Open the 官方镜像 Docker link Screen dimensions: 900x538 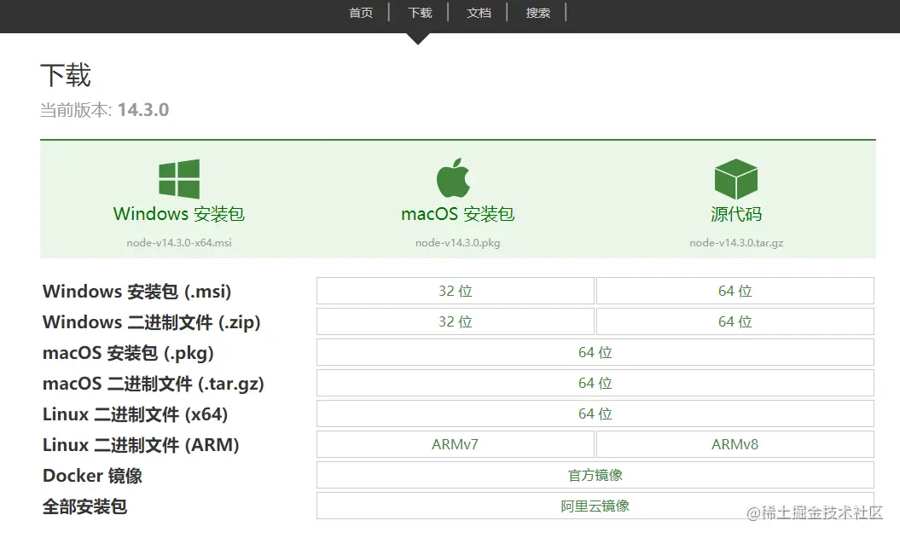(595, 475)
